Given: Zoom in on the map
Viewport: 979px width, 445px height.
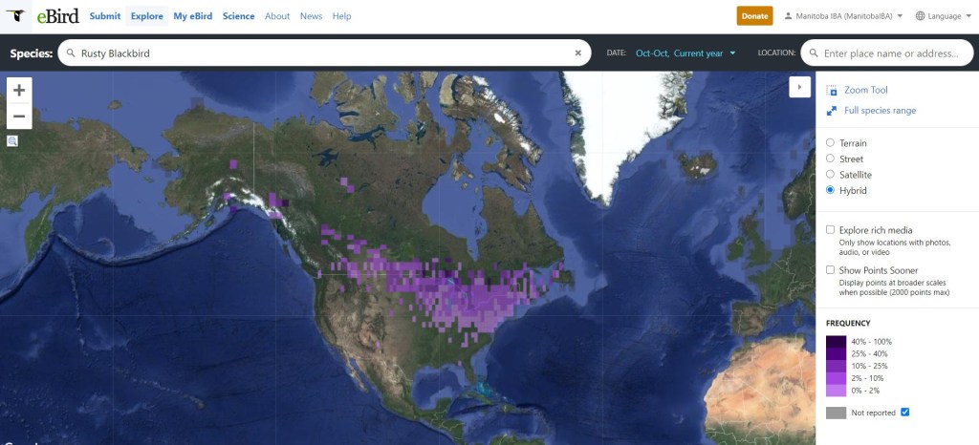Looking at the screenshot, I should pyautogui.click(x=19, y=90).
